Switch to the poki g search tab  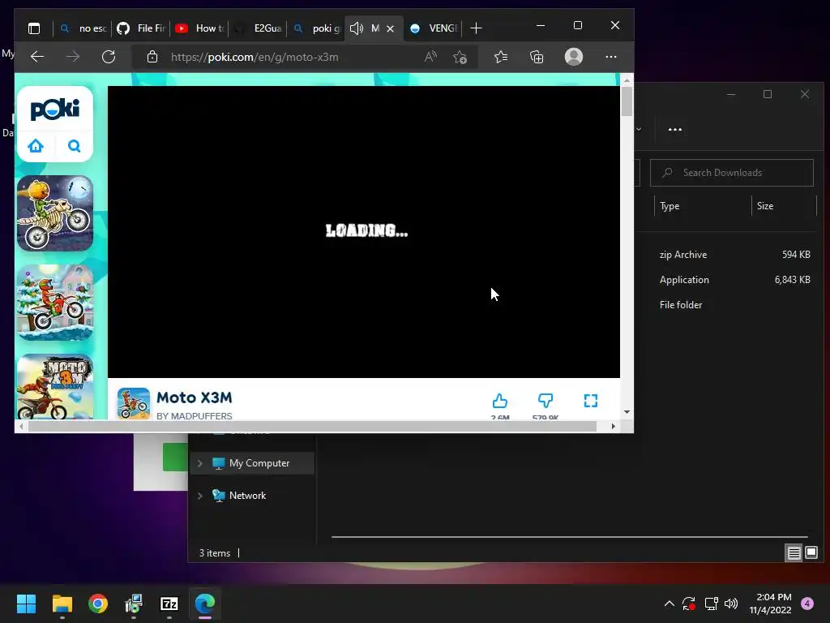tap(316, 28)
